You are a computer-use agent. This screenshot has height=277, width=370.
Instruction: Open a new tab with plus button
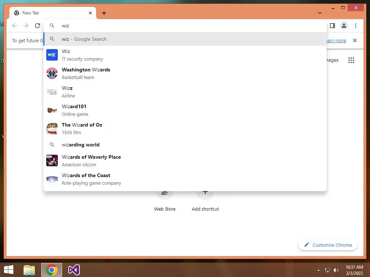[x=104, y=13]
